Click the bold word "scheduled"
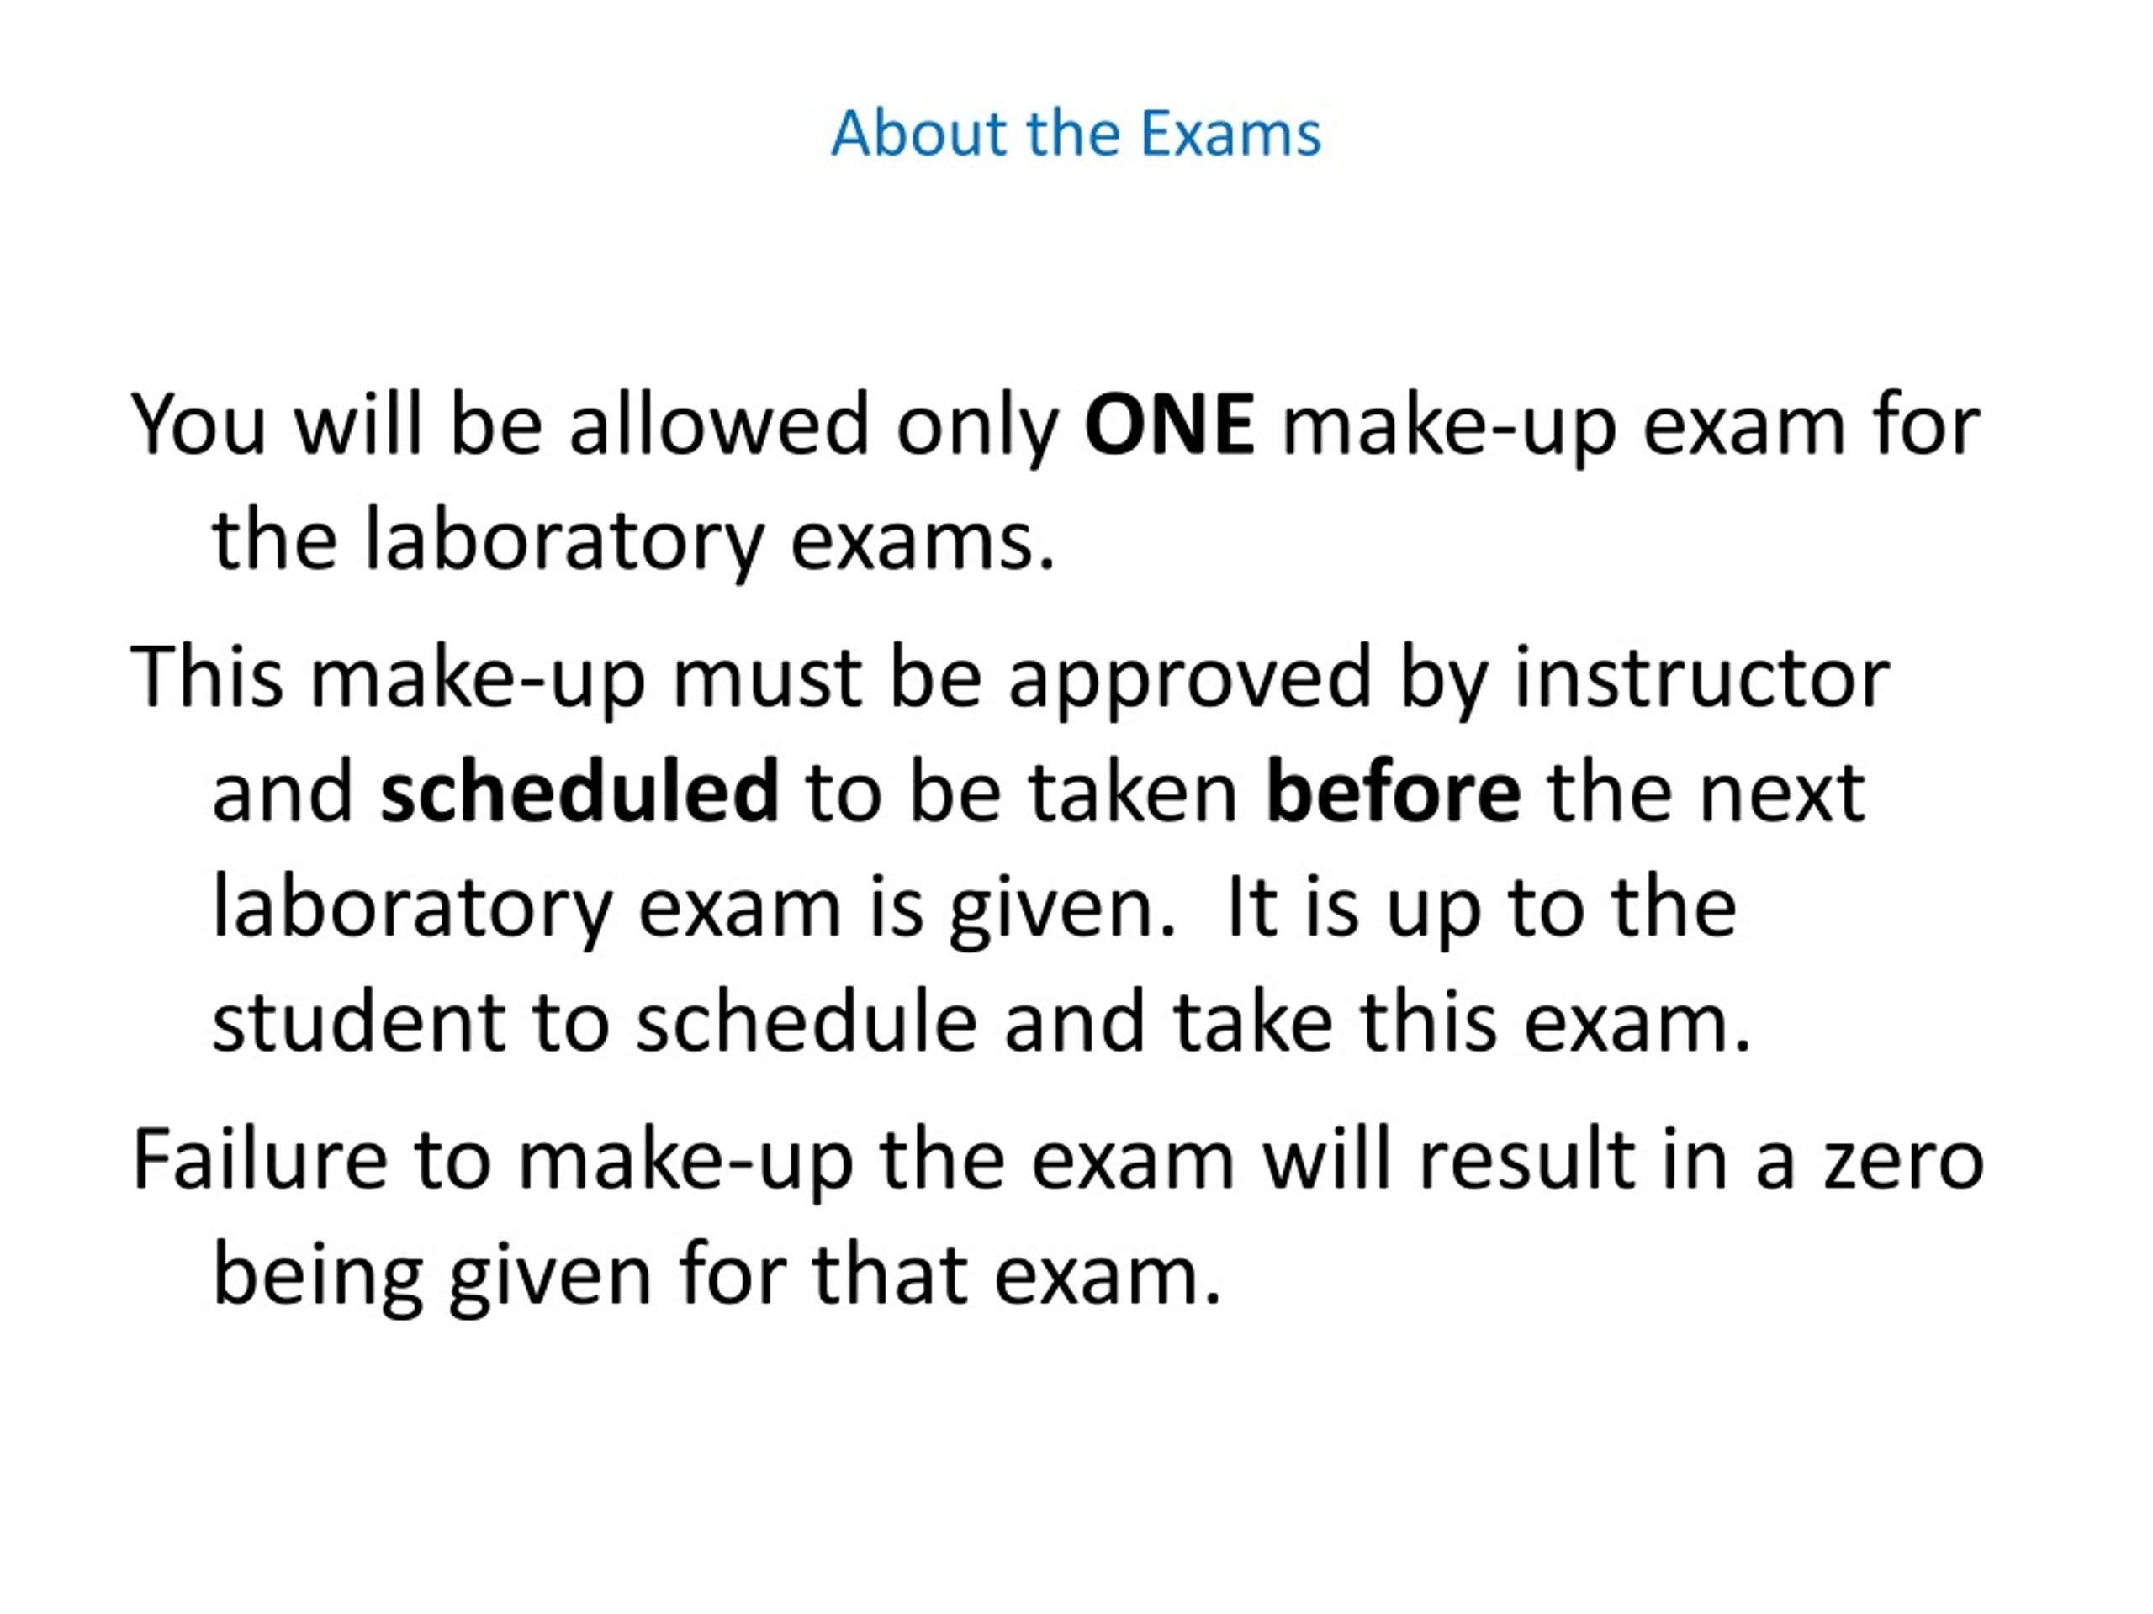Screen dimensions: 2153x1614 (x=579, y=791)
